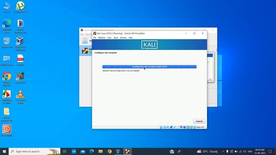276x155 pixels.
Task: Open the clock and date flyout
Action: [260, 151]
